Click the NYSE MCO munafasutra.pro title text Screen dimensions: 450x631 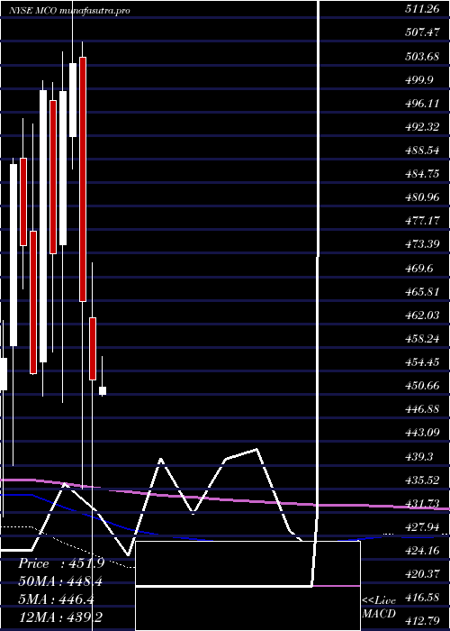coord(69,11)
